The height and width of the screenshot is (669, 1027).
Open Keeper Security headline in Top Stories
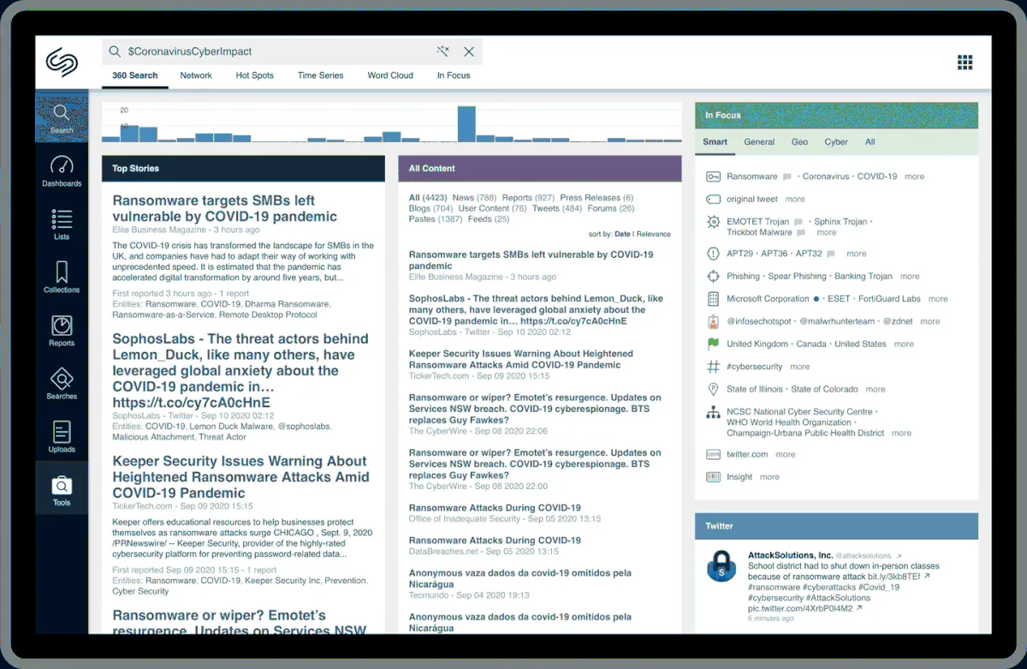tap(240, 477)
